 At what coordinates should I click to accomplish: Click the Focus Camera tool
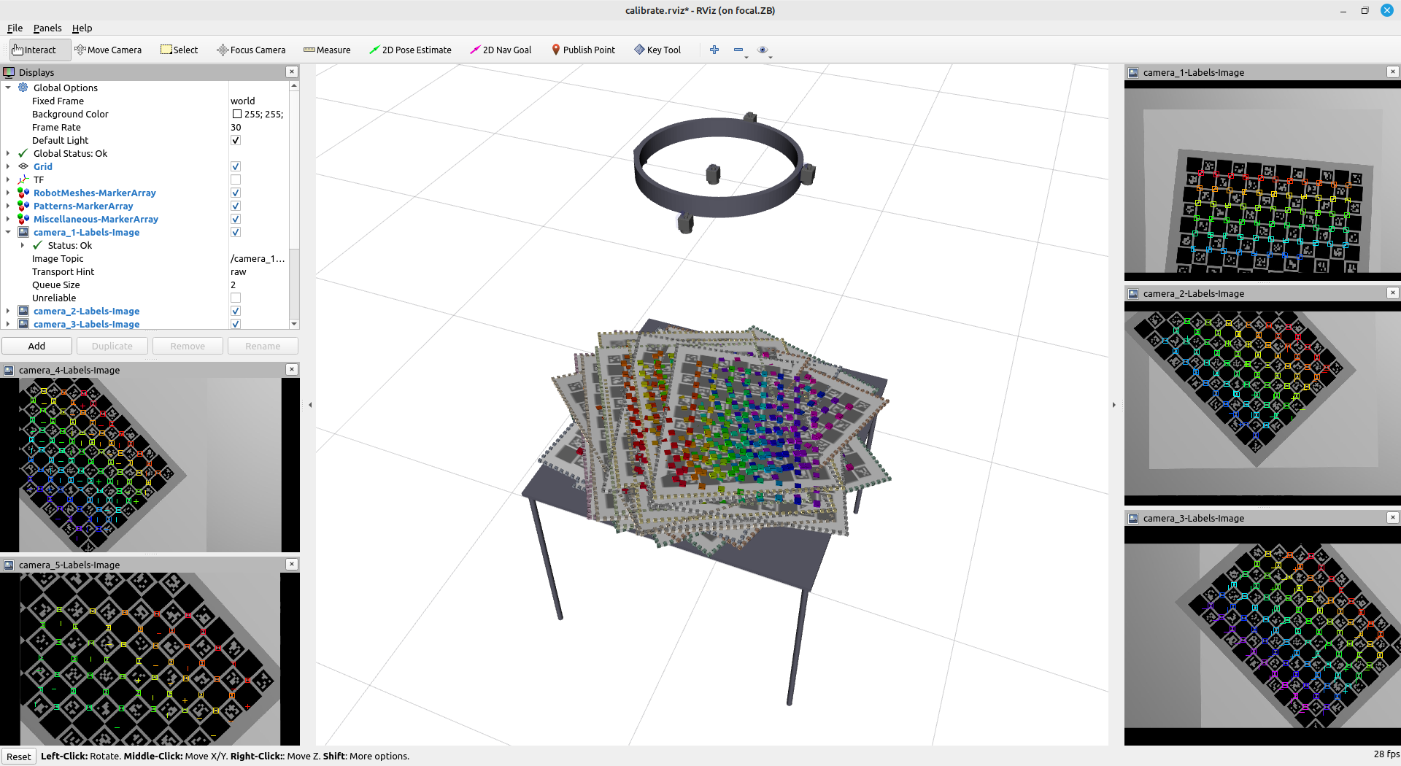(x=251, y=50)
